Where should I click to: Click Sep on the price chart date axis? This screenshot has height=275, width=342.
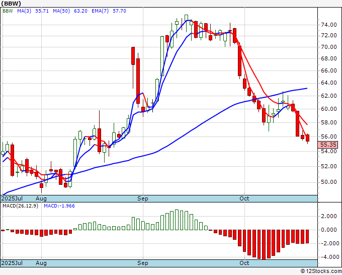(x=143, y=198)
